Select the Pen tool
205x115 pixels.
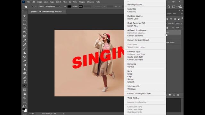pos(25,77)
